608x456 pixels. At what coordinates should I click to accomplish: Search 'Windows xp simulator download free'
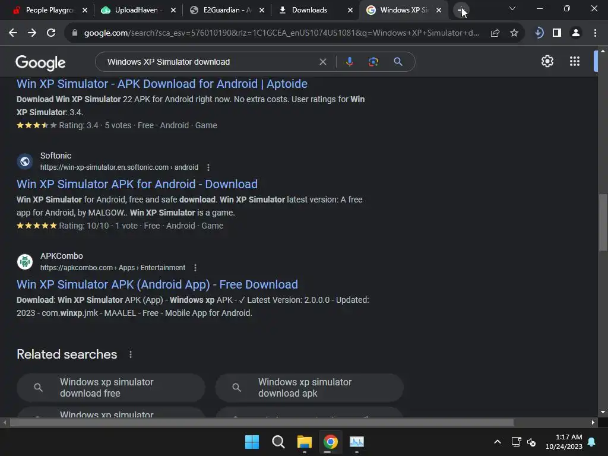click(111, 387)
